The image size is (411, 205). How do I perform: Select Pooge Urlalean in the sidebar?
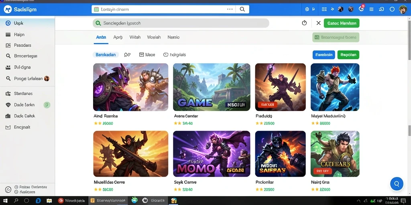pos(27,78)
